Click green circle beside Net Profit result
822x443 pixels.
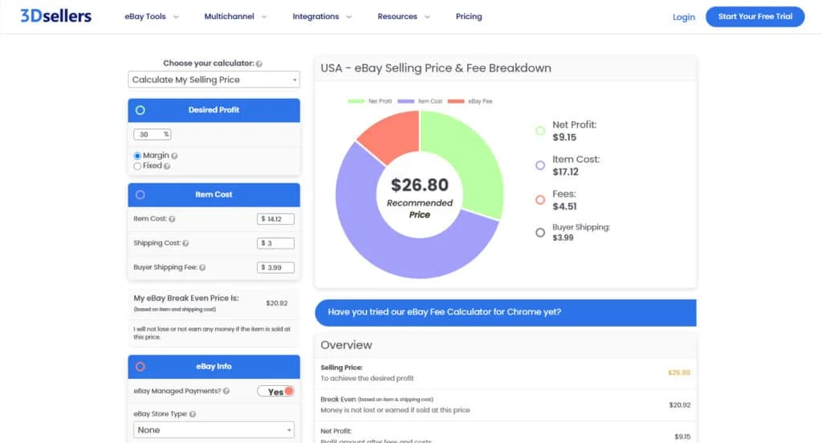click(540, 131)
